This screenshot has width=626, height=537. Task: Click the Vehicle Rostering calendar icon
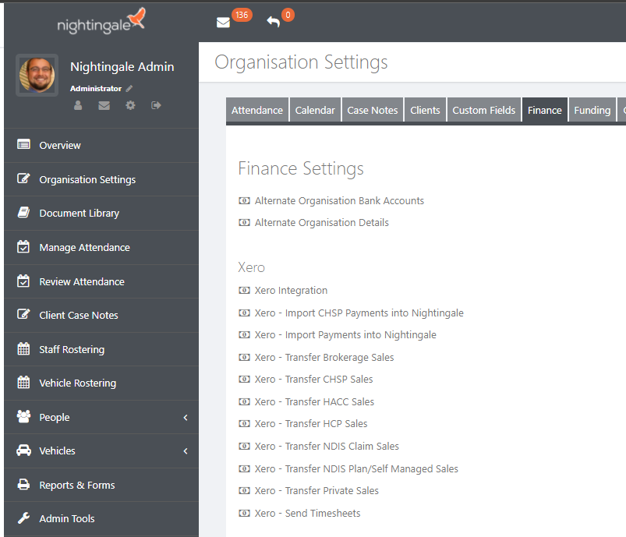click(x=23, y=382)
